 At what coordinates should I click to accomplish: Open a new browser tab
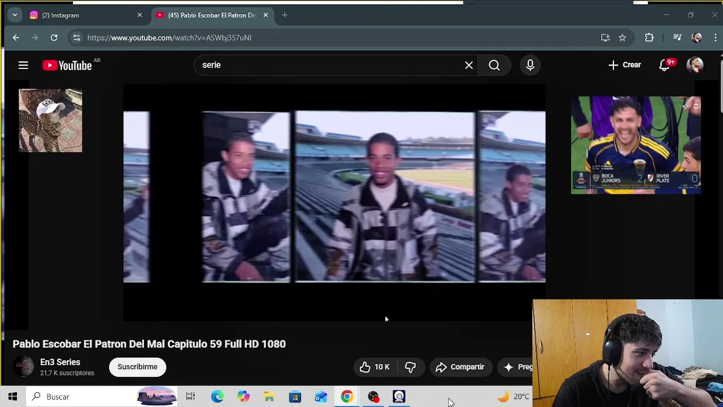click(285, 15)
